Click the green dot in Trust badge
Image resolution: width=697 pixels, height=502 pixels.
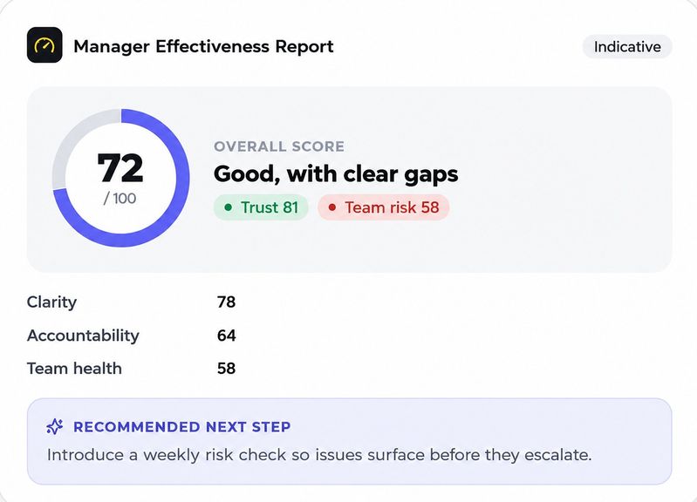click(228, 207)
